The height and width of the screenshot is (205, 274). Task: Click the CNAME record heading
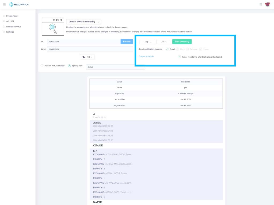tap(98, 145)
